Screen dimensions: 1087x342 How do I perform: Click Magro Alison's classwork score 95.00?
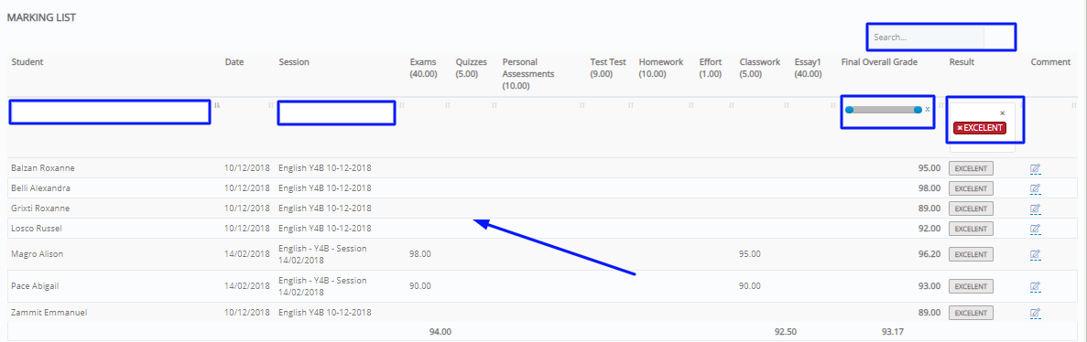point(749,255)
